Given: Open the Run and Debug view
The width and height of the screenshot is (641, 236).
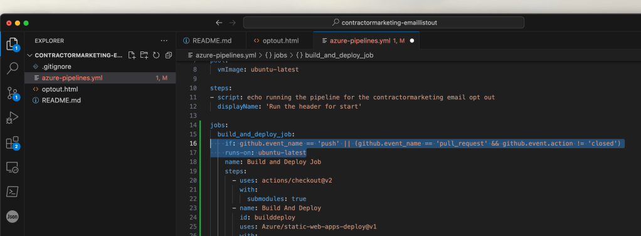Looking at the screenshot, I should [13, 118].
